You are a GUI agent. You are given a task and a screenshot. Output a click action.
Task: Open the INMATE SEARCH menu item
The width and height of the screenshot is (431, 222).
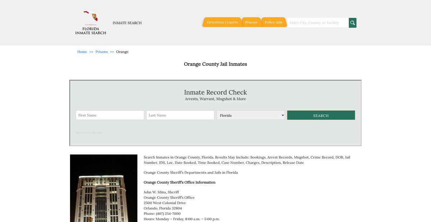pos(127,23)
